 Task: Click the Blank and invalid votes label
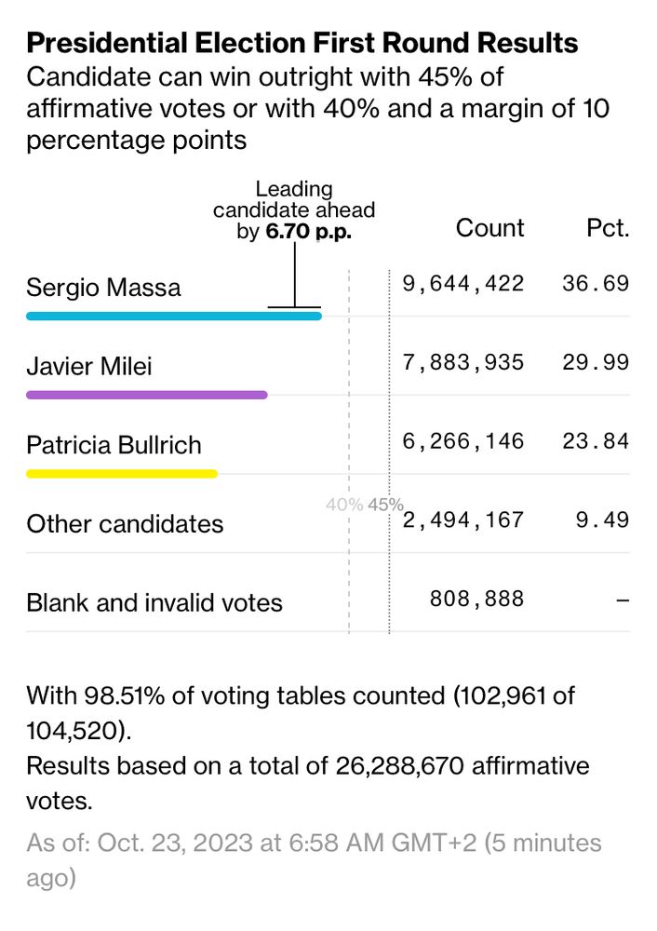click(154, 603)
